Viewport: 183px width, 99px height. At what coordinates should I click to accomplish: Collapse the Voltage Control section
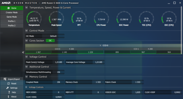point(26,57)
